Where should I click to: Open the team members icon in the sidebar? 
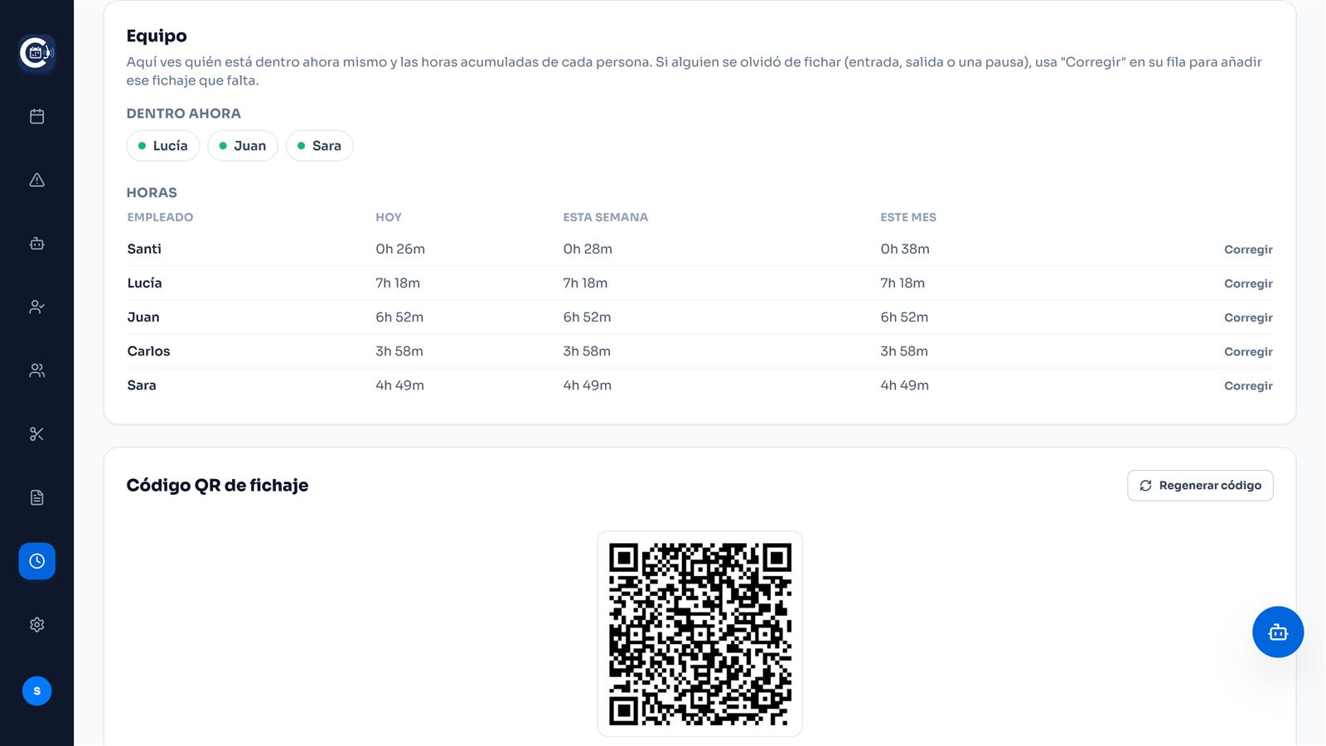36,371
